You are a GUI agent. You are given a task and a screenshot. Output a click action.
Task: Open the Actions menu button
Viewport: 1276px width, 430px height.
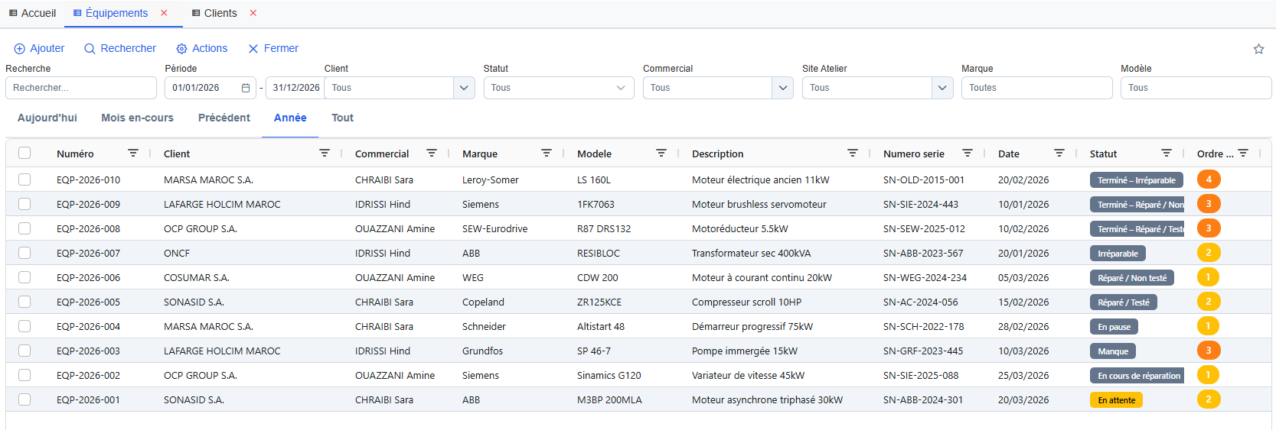pos(201,48)
